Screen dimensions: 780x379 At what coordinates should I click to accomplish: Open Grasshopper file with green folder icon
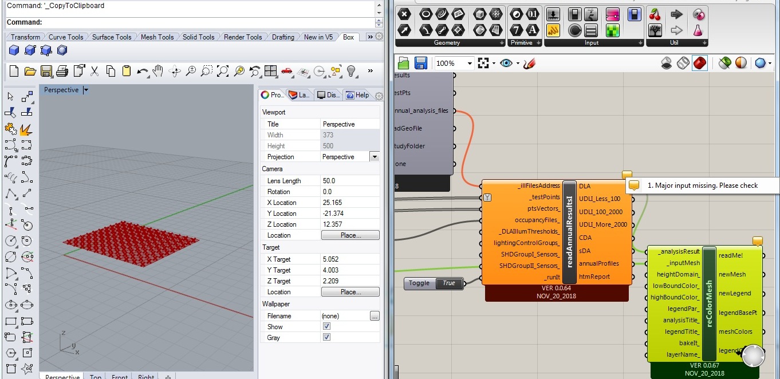(x=404, y=63)
